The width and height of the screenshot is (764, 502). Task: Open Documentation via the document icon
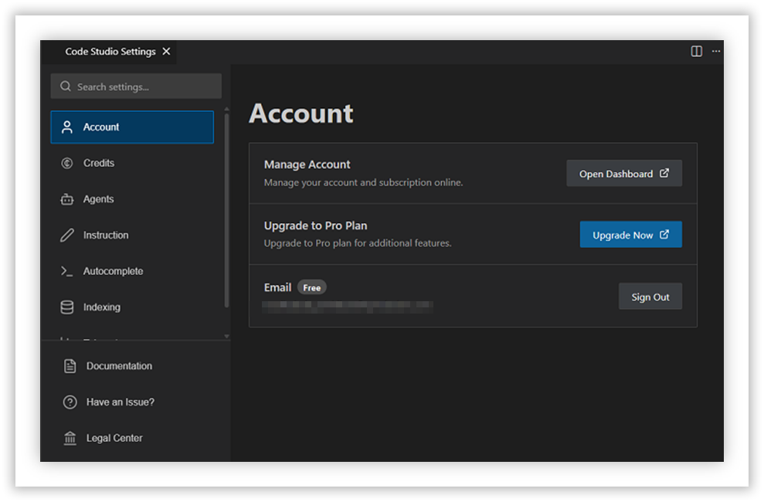click(x=69, y=365)
